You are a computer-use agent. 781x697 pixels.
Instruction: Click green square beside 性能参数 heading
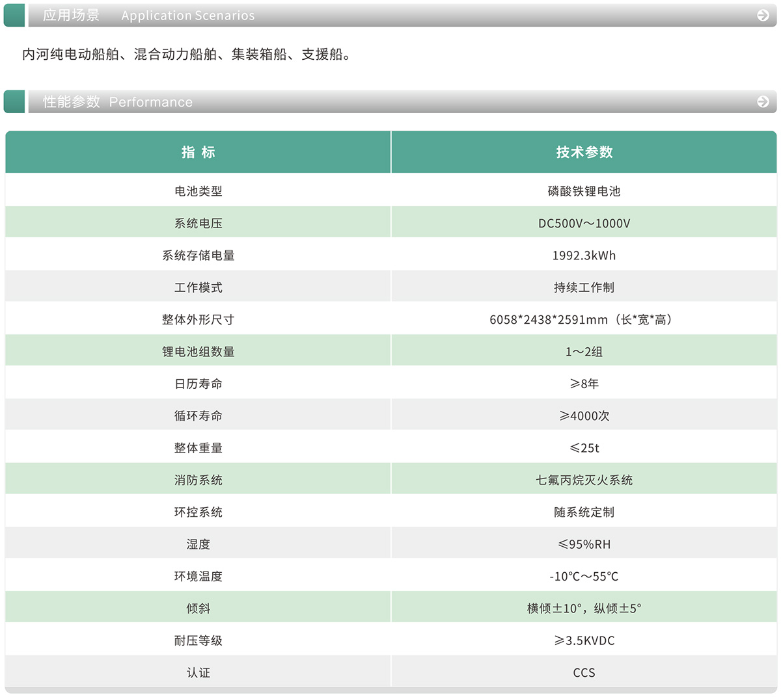[14, 101]
